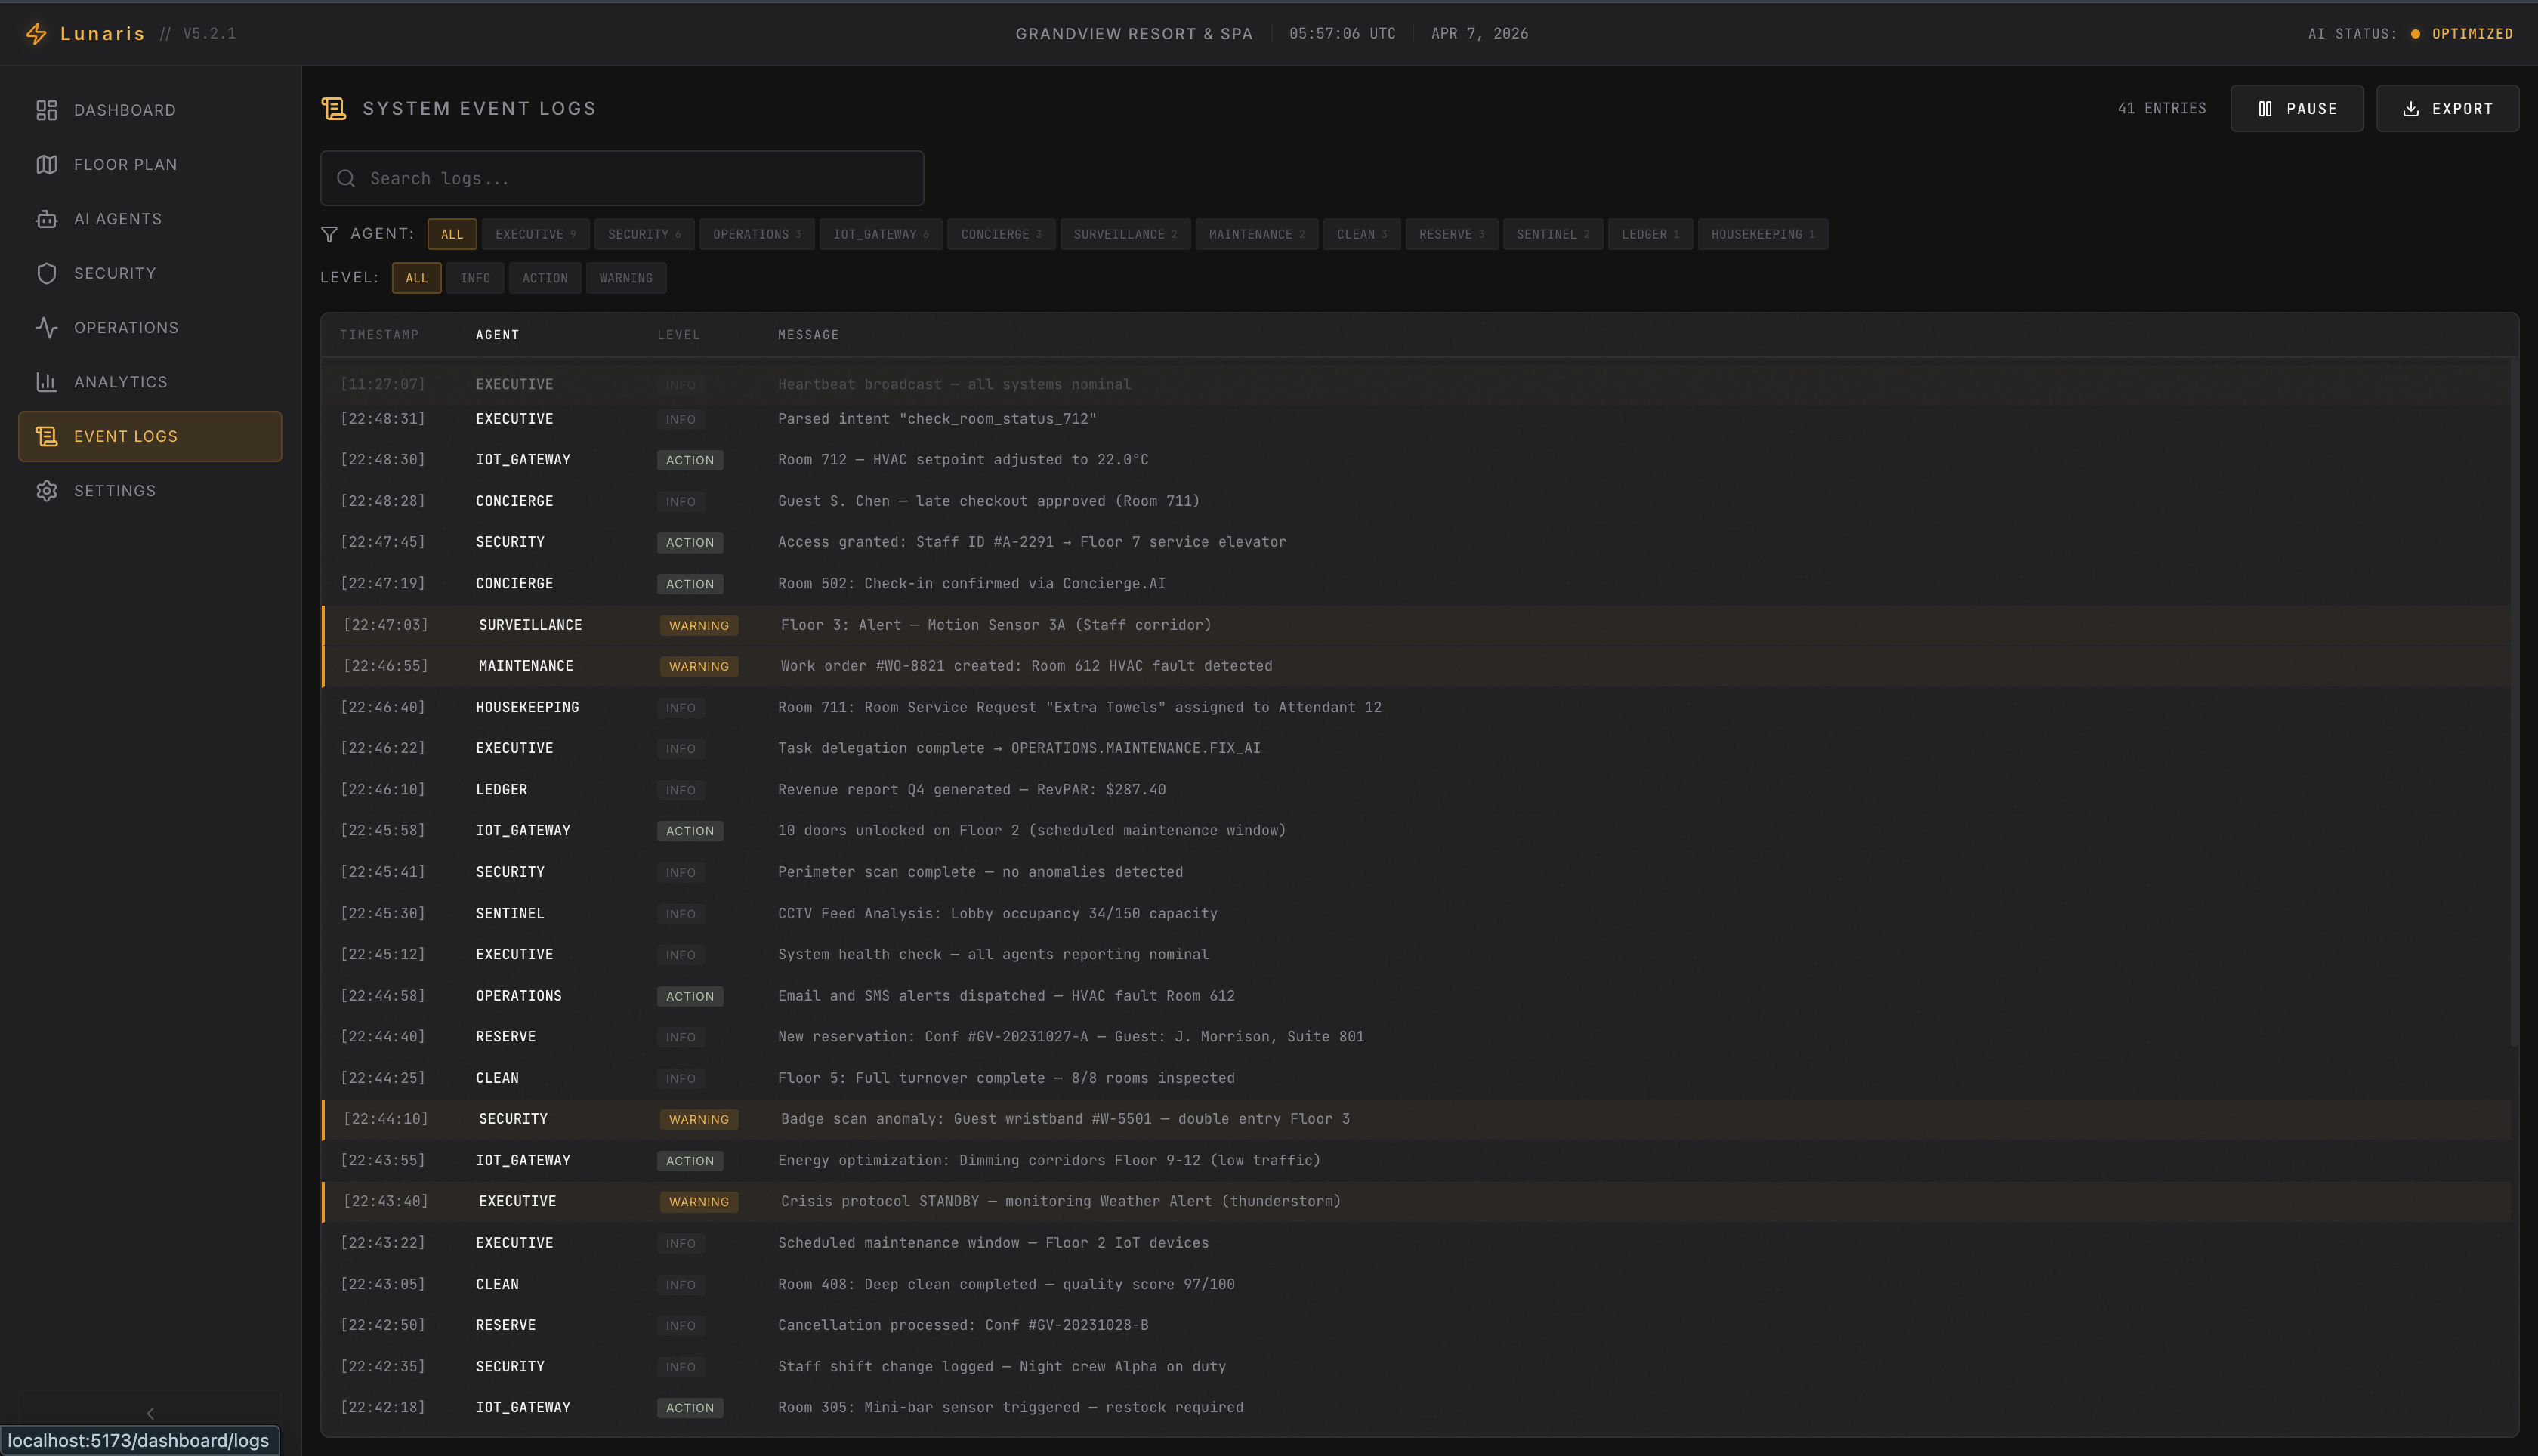Screen dimensions: 2538x1456
Task: Click the AI Agents robot icon
Action: tap(46, 219)
